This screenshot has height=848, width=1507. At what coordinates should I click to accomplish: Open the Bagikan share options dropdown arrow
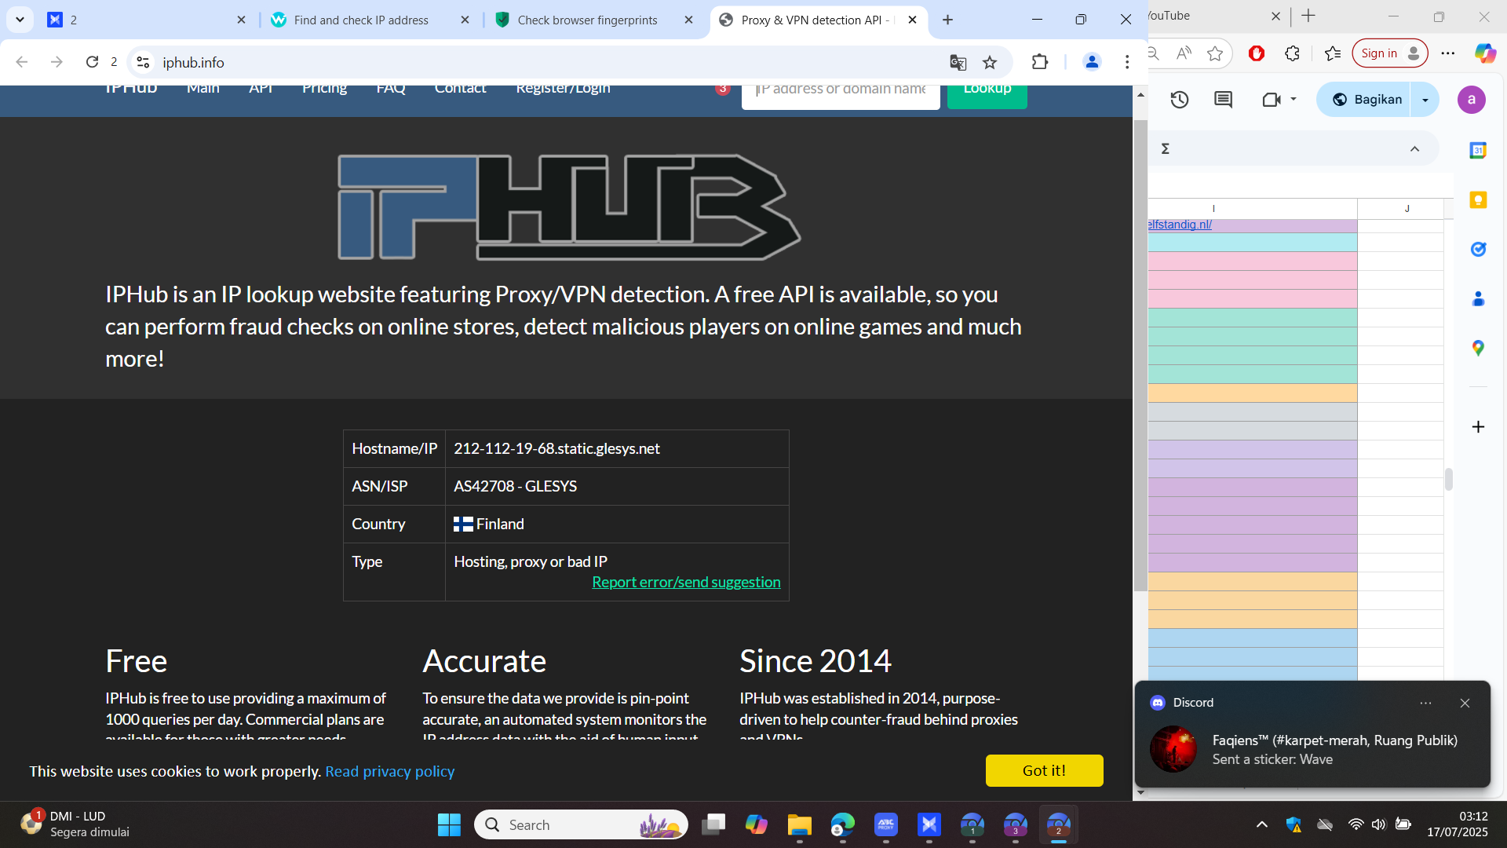point(1425,100)
